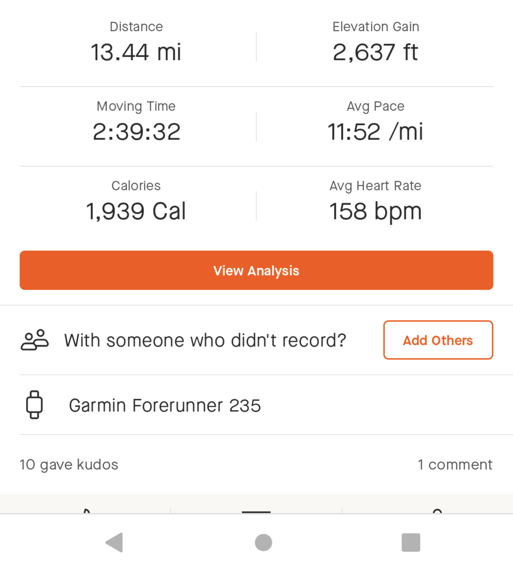Tap the Android home circle button
The image size is (513, 572).
[263, 542]
